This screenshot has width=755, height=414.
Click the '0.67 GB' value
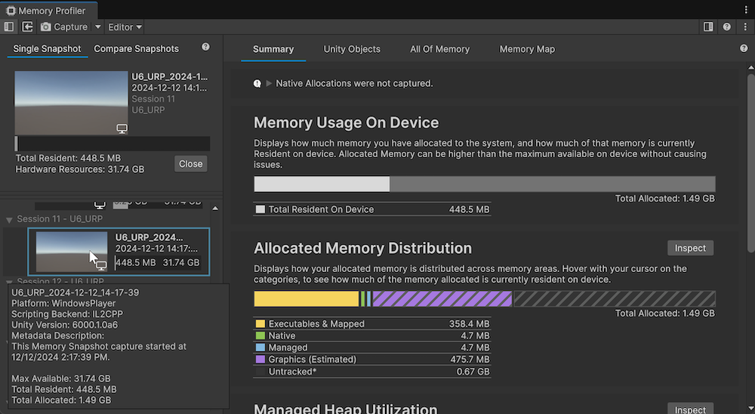pos(473,372)
